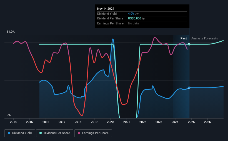Select the 2026 x-axis label
This screenshot has width=228, height=141.
pyautogui.click(x=207, y=122)
